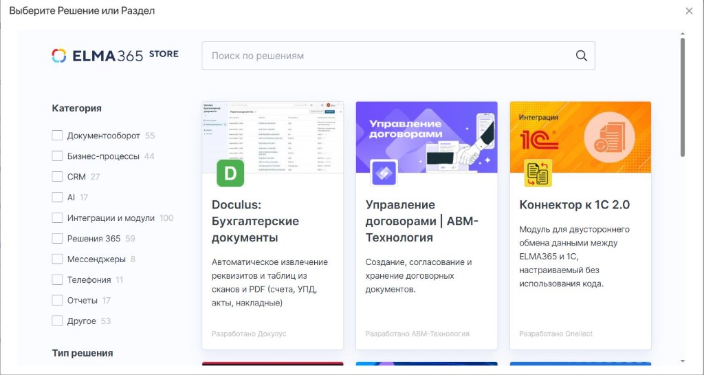Click the Управление договорами banner image

(426, 137)
